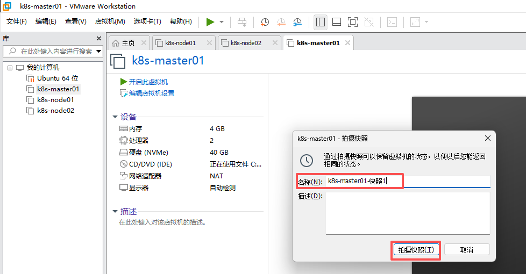Open the 虚拟机(M) menu
Screen dimensions: 526x274
(110, 21)
